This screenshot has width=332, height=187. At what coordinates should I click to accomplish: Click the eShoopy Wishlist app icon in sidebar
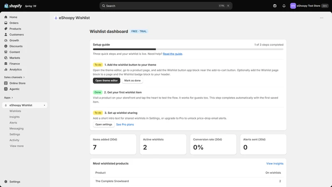coord(6,105)
